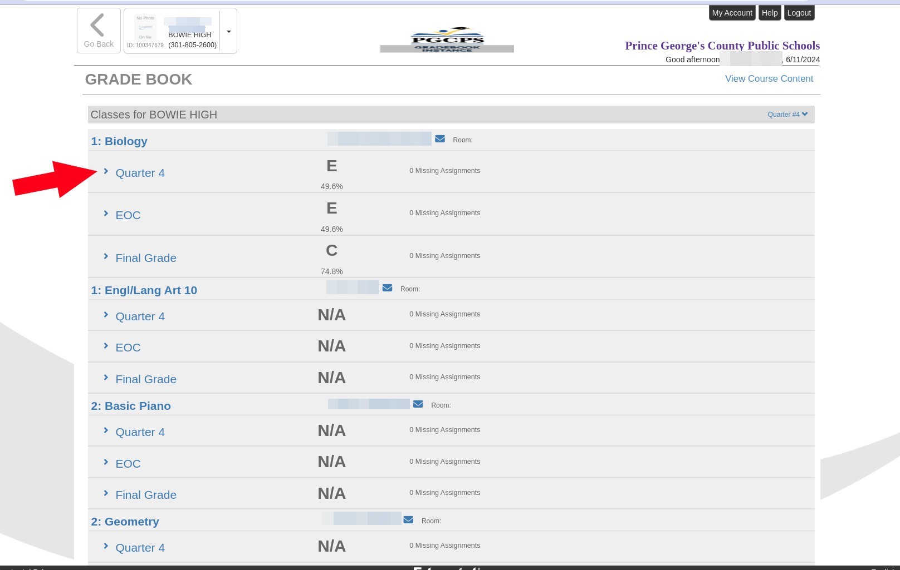Click the student photo thumbnail

pos(145,28)
